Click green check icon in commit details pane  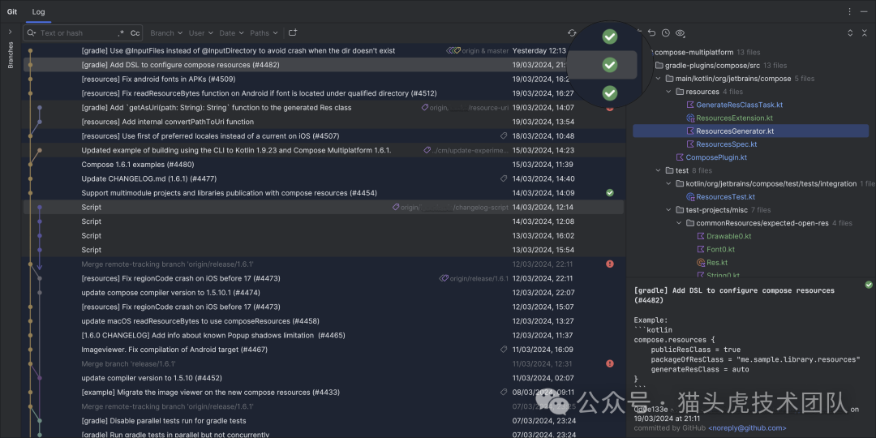click(869, 285)
